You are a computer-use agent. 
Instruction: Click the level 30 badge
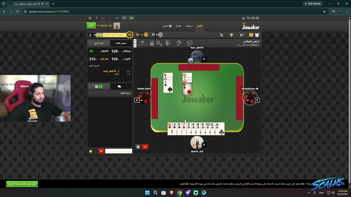[129, 35]
